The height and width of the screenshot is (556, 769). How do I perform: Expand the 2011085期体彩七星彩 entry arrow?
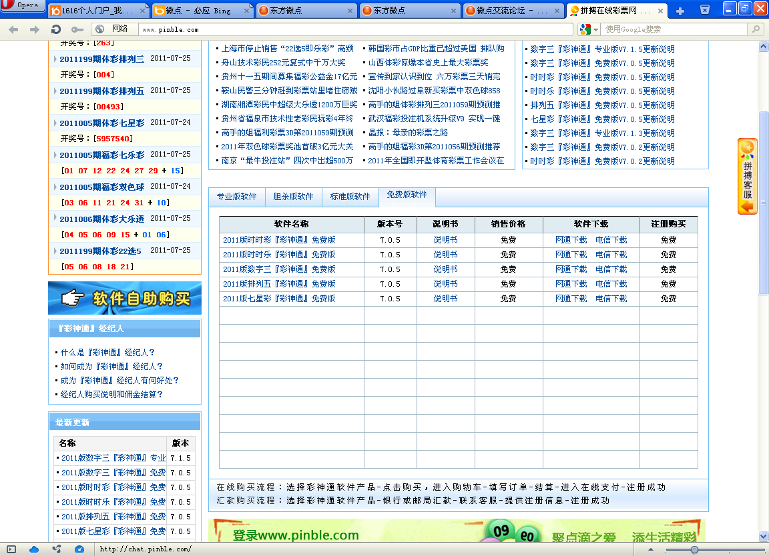click(x=55, y=123)
